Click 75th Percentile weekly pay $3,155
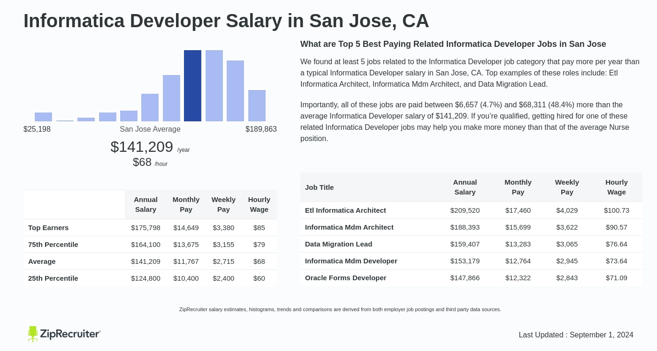This screenshot has height=351, width=657. pyautogui.click(x=223, y=244)
